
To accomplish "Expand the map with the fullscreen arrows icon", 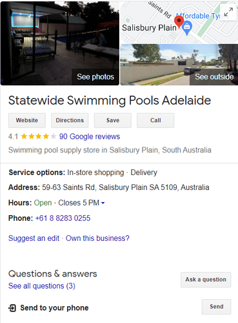I will click(228, 12).
